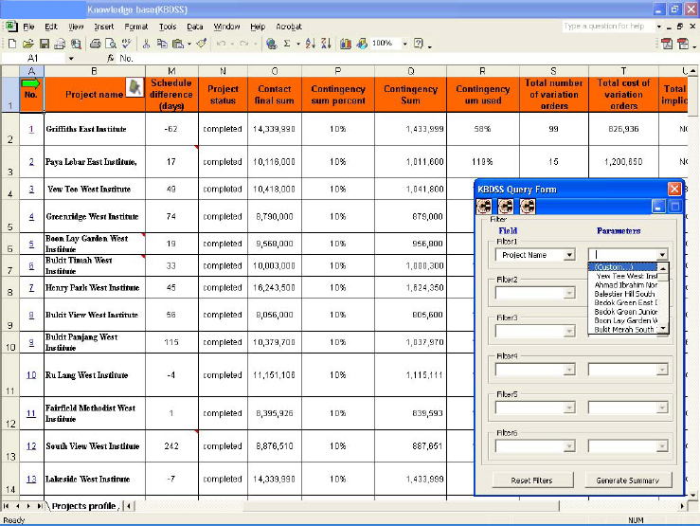Open the Filter2 field dropdown
Screen dimensions: 700x526
569,294
